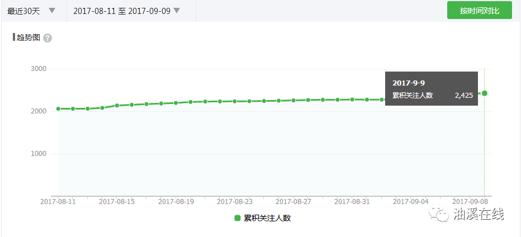Click the 趋势图 section title
The height and width of the screenshot is (237, 521).
click(29, 37)
